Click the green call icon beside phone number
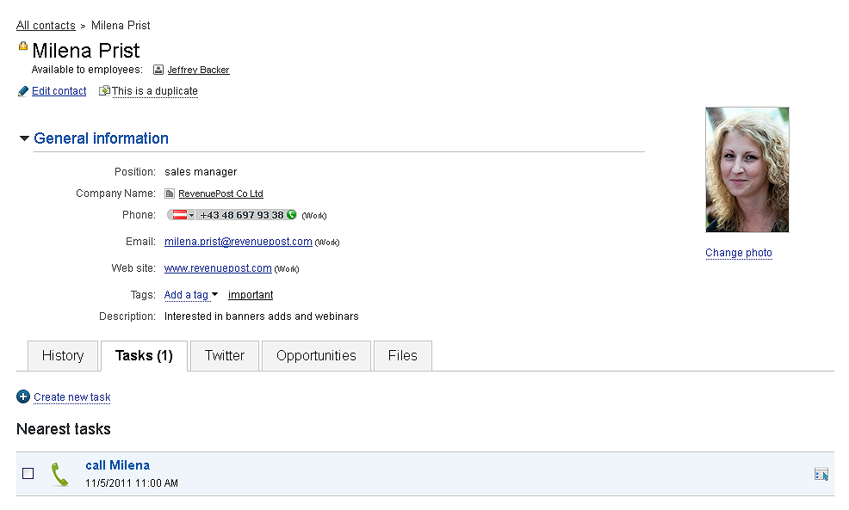The height and width of the screenshot is (510, 849). pos(291,215)
